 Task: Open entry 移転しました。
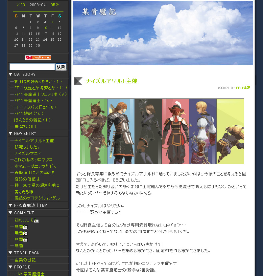27,147
